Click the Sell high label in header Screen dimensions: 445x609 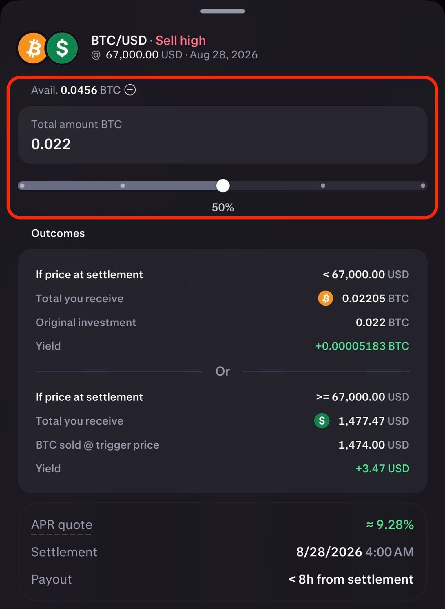point(180,41)
